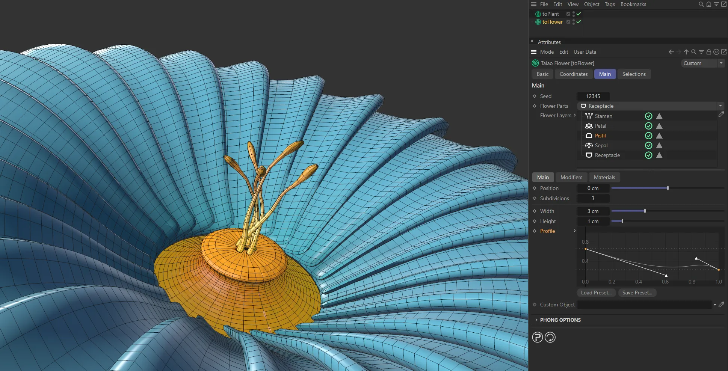
Task: Click the lock icon in Attributes header
Action: point(708,52)
